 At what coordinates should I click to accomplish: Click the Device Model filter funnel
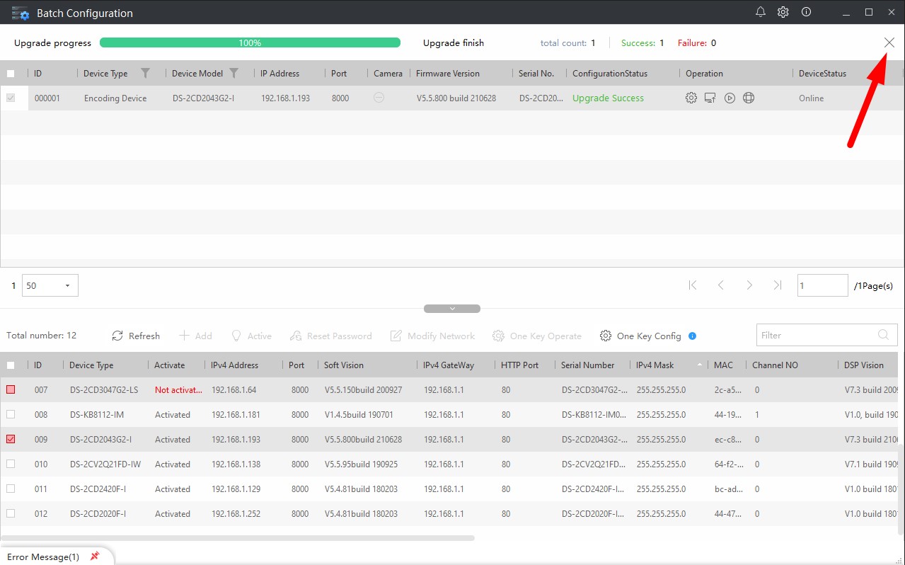point(234,73)
